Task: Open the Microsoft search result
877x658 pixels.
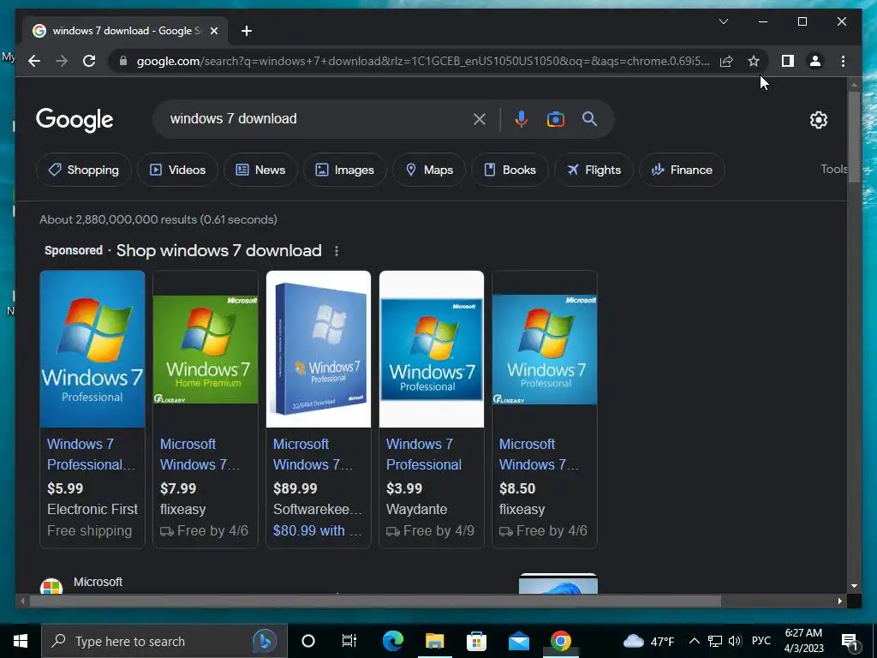Action: pos(98,582)
